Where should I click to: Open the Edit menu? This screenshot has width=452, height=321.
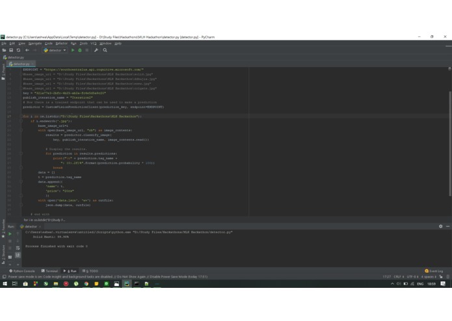tap(12, 44)
